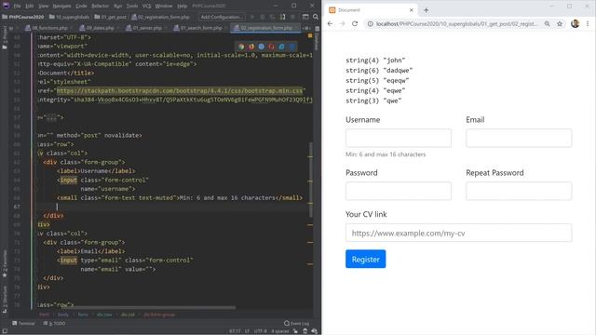Open the File menu
596x335 pixels.
pos(17,6)
